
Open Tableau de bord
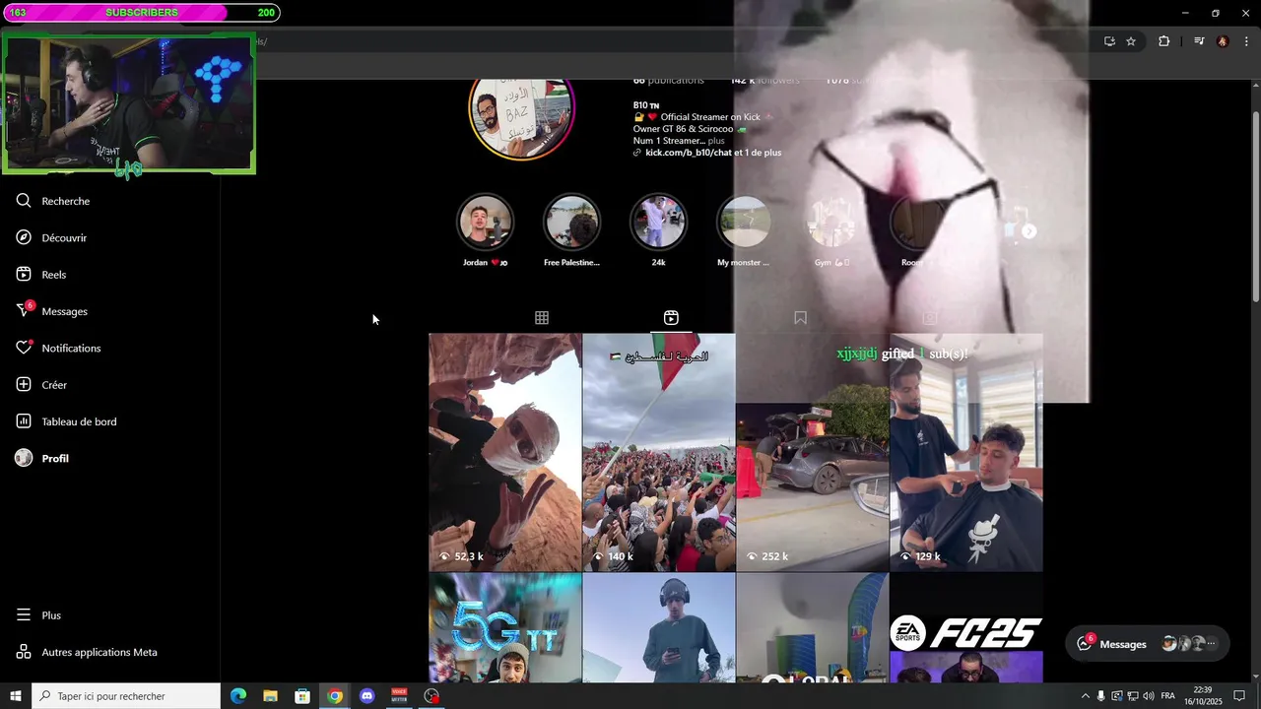click(x=66, y=421)
